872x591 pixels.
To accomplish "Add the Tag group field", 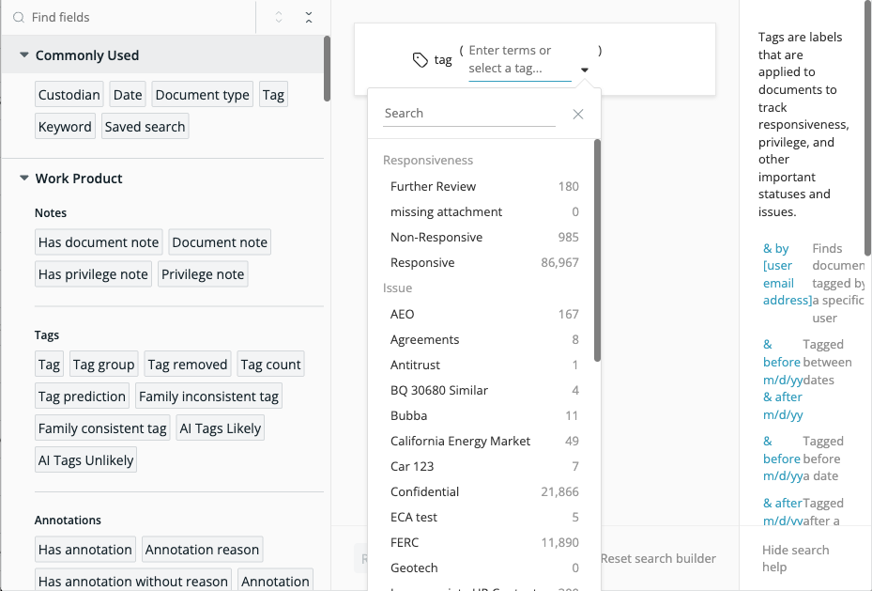I will (104, 364).
